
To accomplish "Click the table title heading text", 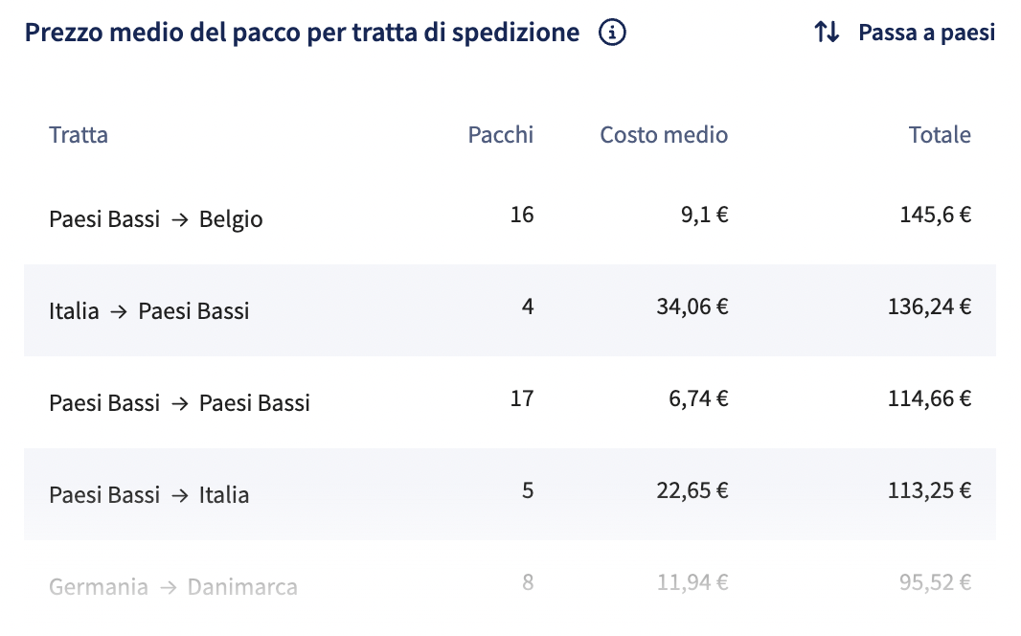I will [302, 32].
